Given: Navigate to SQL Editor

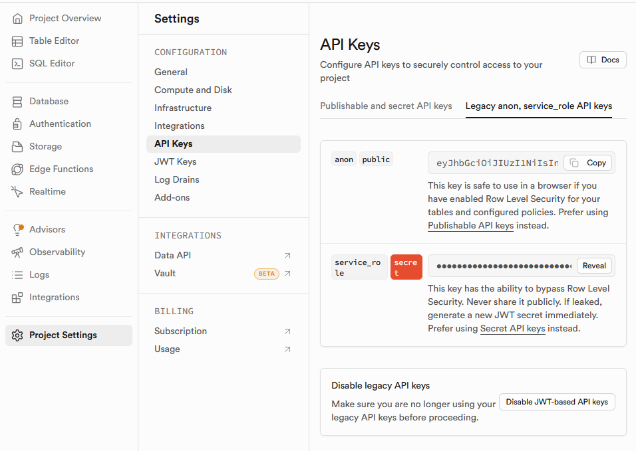Looking at the screenshot, I should (x=52, y=64).
